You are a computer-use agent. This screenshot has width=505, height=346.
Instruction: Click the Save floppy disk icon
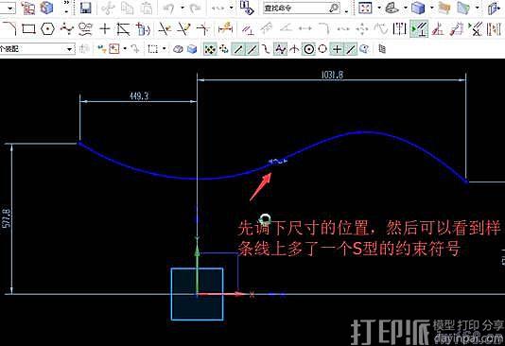85,9
